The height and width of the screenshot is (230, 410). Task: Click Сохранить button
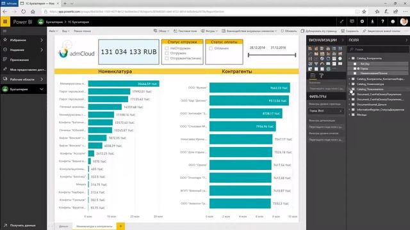point(350,31)
